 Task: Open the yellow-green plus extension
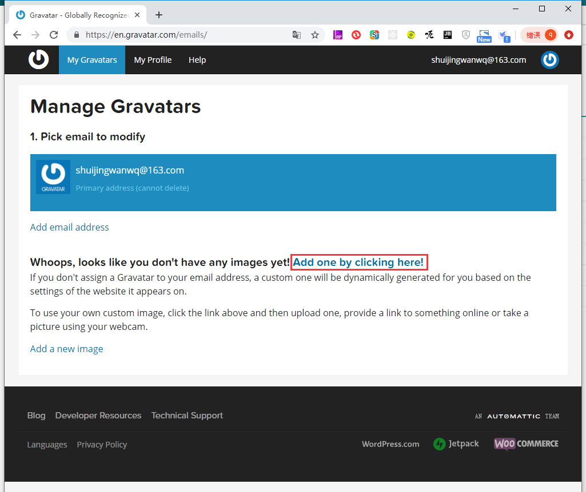pos(411,35)
